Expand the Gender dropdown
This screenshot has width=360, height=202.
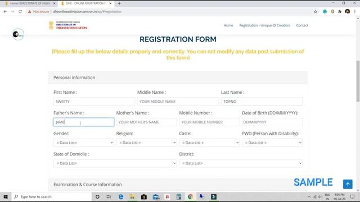click(x=84, y=143)
